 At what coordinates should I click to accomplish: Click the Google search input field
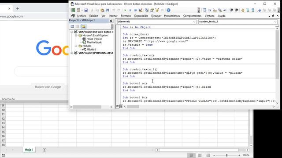[x=41, y=71]
